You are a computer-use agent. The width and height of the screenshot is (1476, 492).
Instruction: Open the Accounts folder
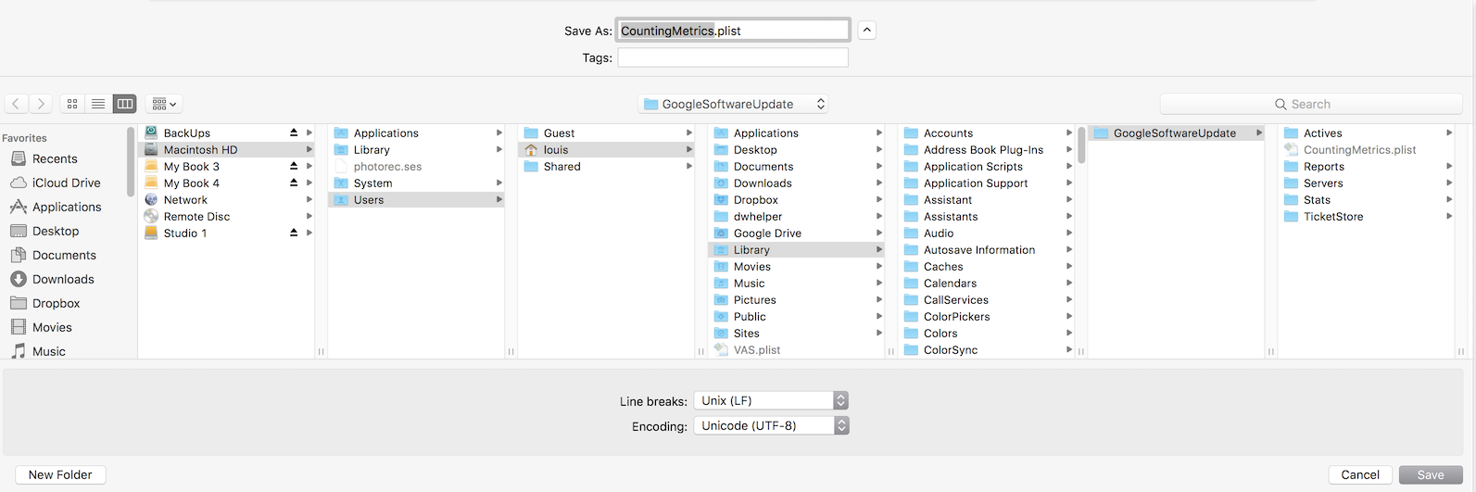(987, 132)
